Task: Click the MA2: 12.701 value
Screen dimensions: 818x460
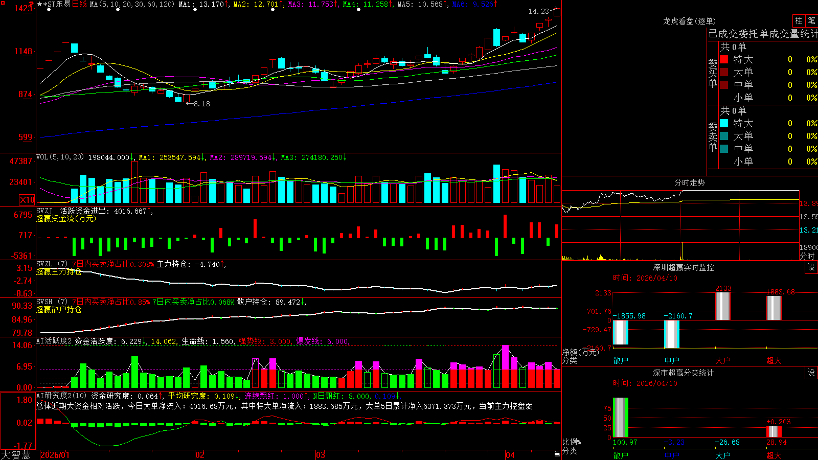Action: [256, 4]
